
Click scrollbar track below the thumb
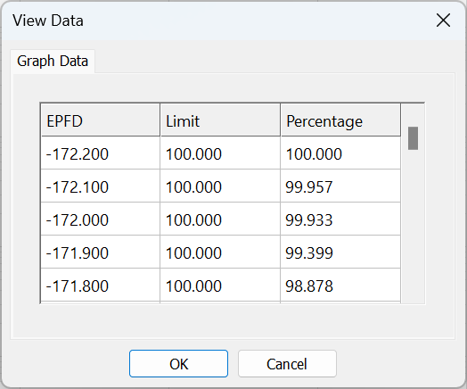pyautogui.click(x=414, y=227)
